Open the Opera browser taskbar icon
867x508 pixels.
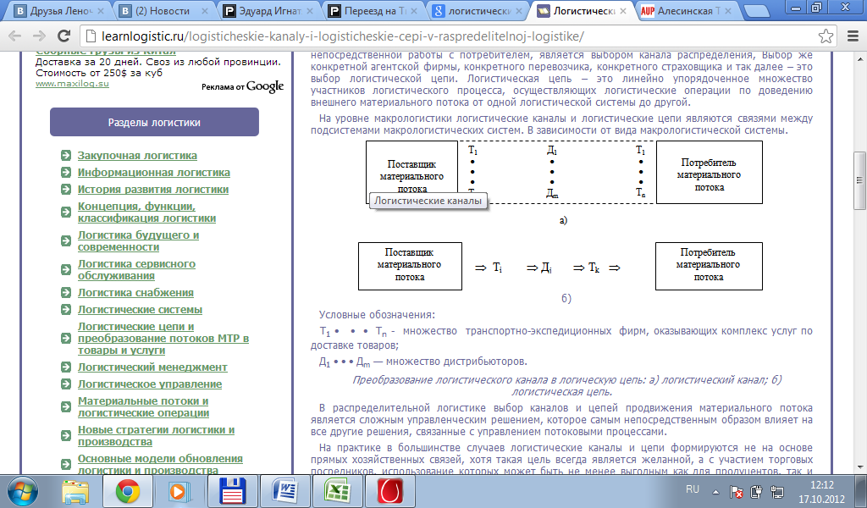click(389, 491)
